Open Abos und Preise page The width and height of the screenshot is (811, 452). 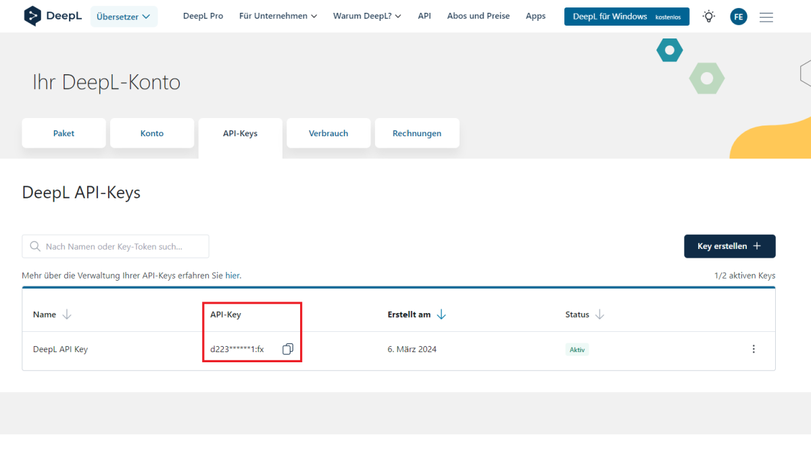[478, 16]
